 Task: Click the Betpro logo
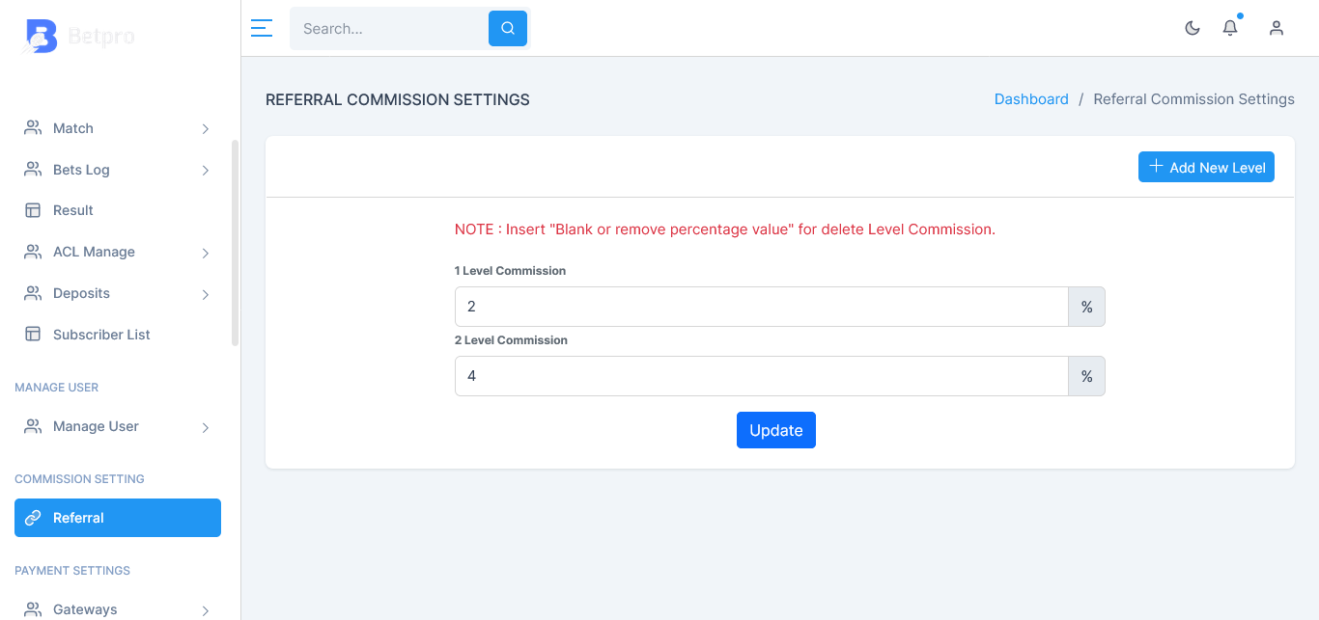[79, 37]
